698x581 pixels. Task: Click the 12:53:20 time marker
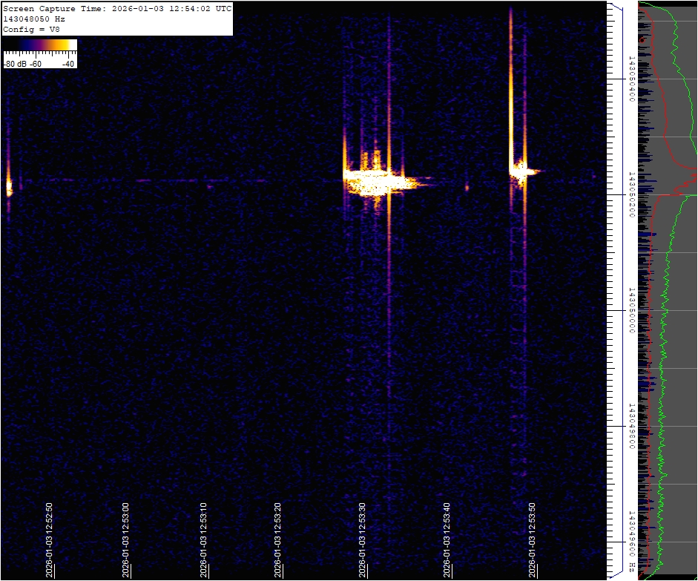[x=278, y=540]
